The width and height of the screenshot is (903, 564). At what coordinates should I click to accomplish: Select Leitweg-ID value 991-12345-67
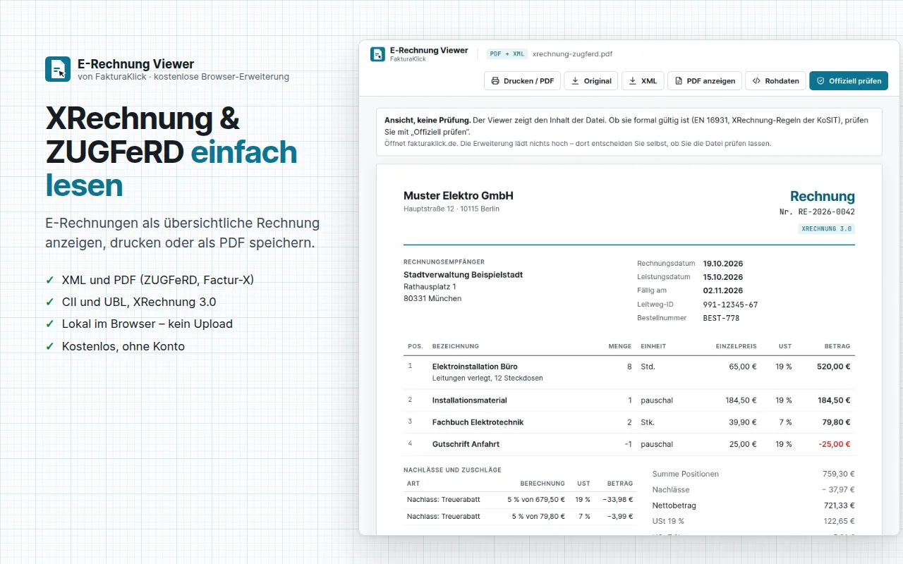coord(730,305)
